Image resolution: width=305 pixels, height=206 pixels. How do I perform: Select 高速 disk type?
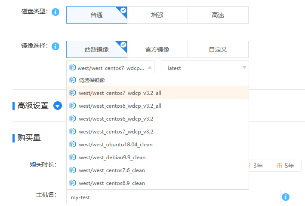tap(218, 15)
